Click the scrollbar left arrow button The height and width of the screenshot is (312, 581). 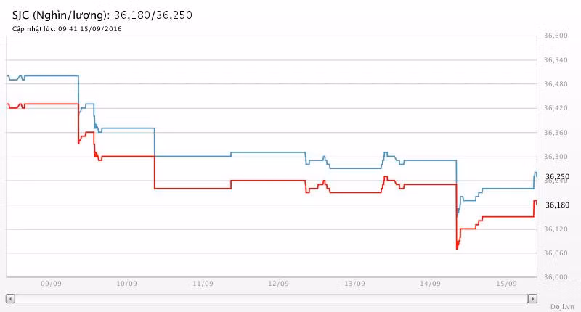9,298
